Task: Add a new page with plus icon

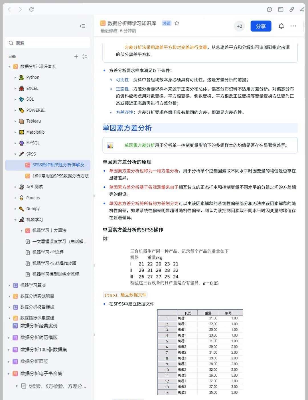Action: pos(76,57)
